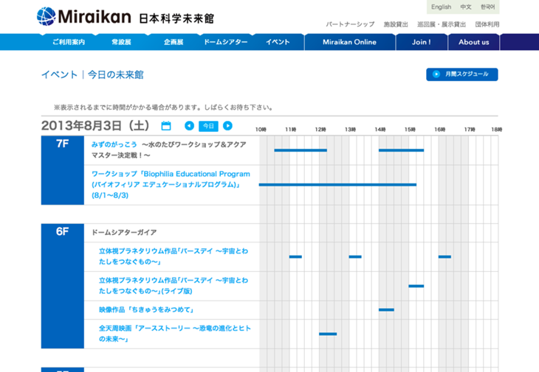Click the ドームシアターガイア heading text
This screenshot has height=372, width=539.
(x=124, y=233)
